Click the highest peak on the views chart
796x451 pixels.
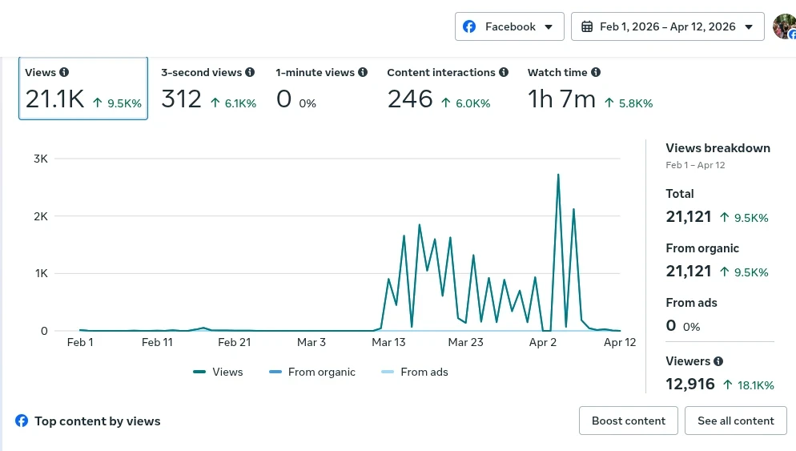557,175
